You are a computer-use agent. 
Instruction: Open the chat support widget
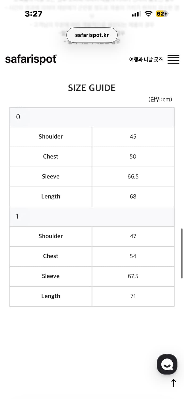tap(167, 364)
